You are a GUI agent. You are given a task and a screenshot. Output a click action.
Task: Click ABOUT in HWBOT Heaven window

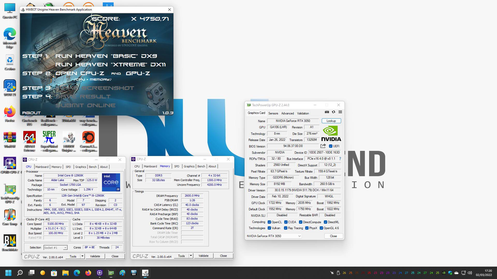point(31,113)
